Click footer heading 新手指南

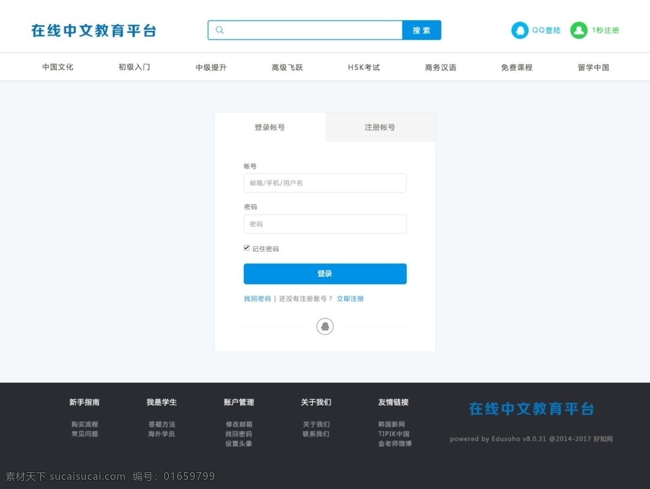(x=84, y=402)
